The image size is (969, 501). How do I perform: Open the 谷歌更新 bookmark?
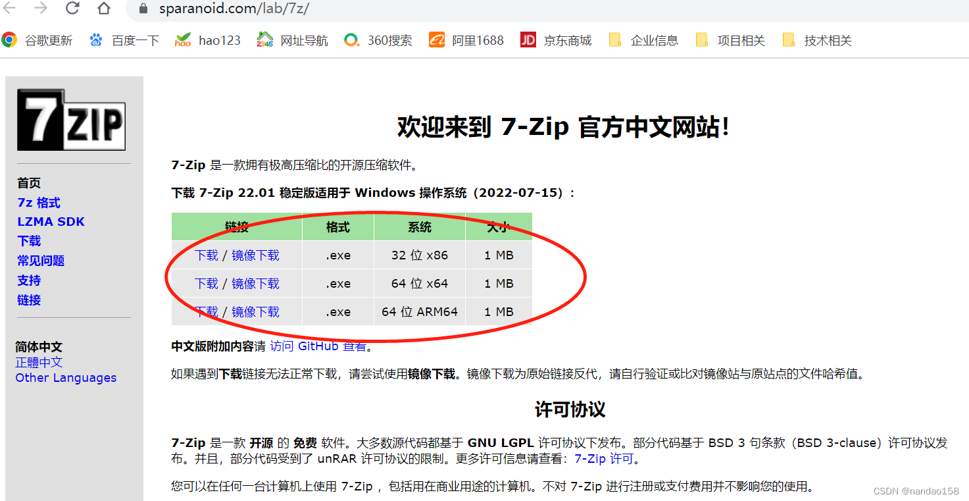click(x=37, y=40)
